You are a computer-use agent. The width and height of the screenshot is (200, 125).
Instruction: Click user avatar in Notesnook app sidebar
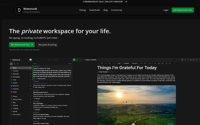[x=31, y=60]
